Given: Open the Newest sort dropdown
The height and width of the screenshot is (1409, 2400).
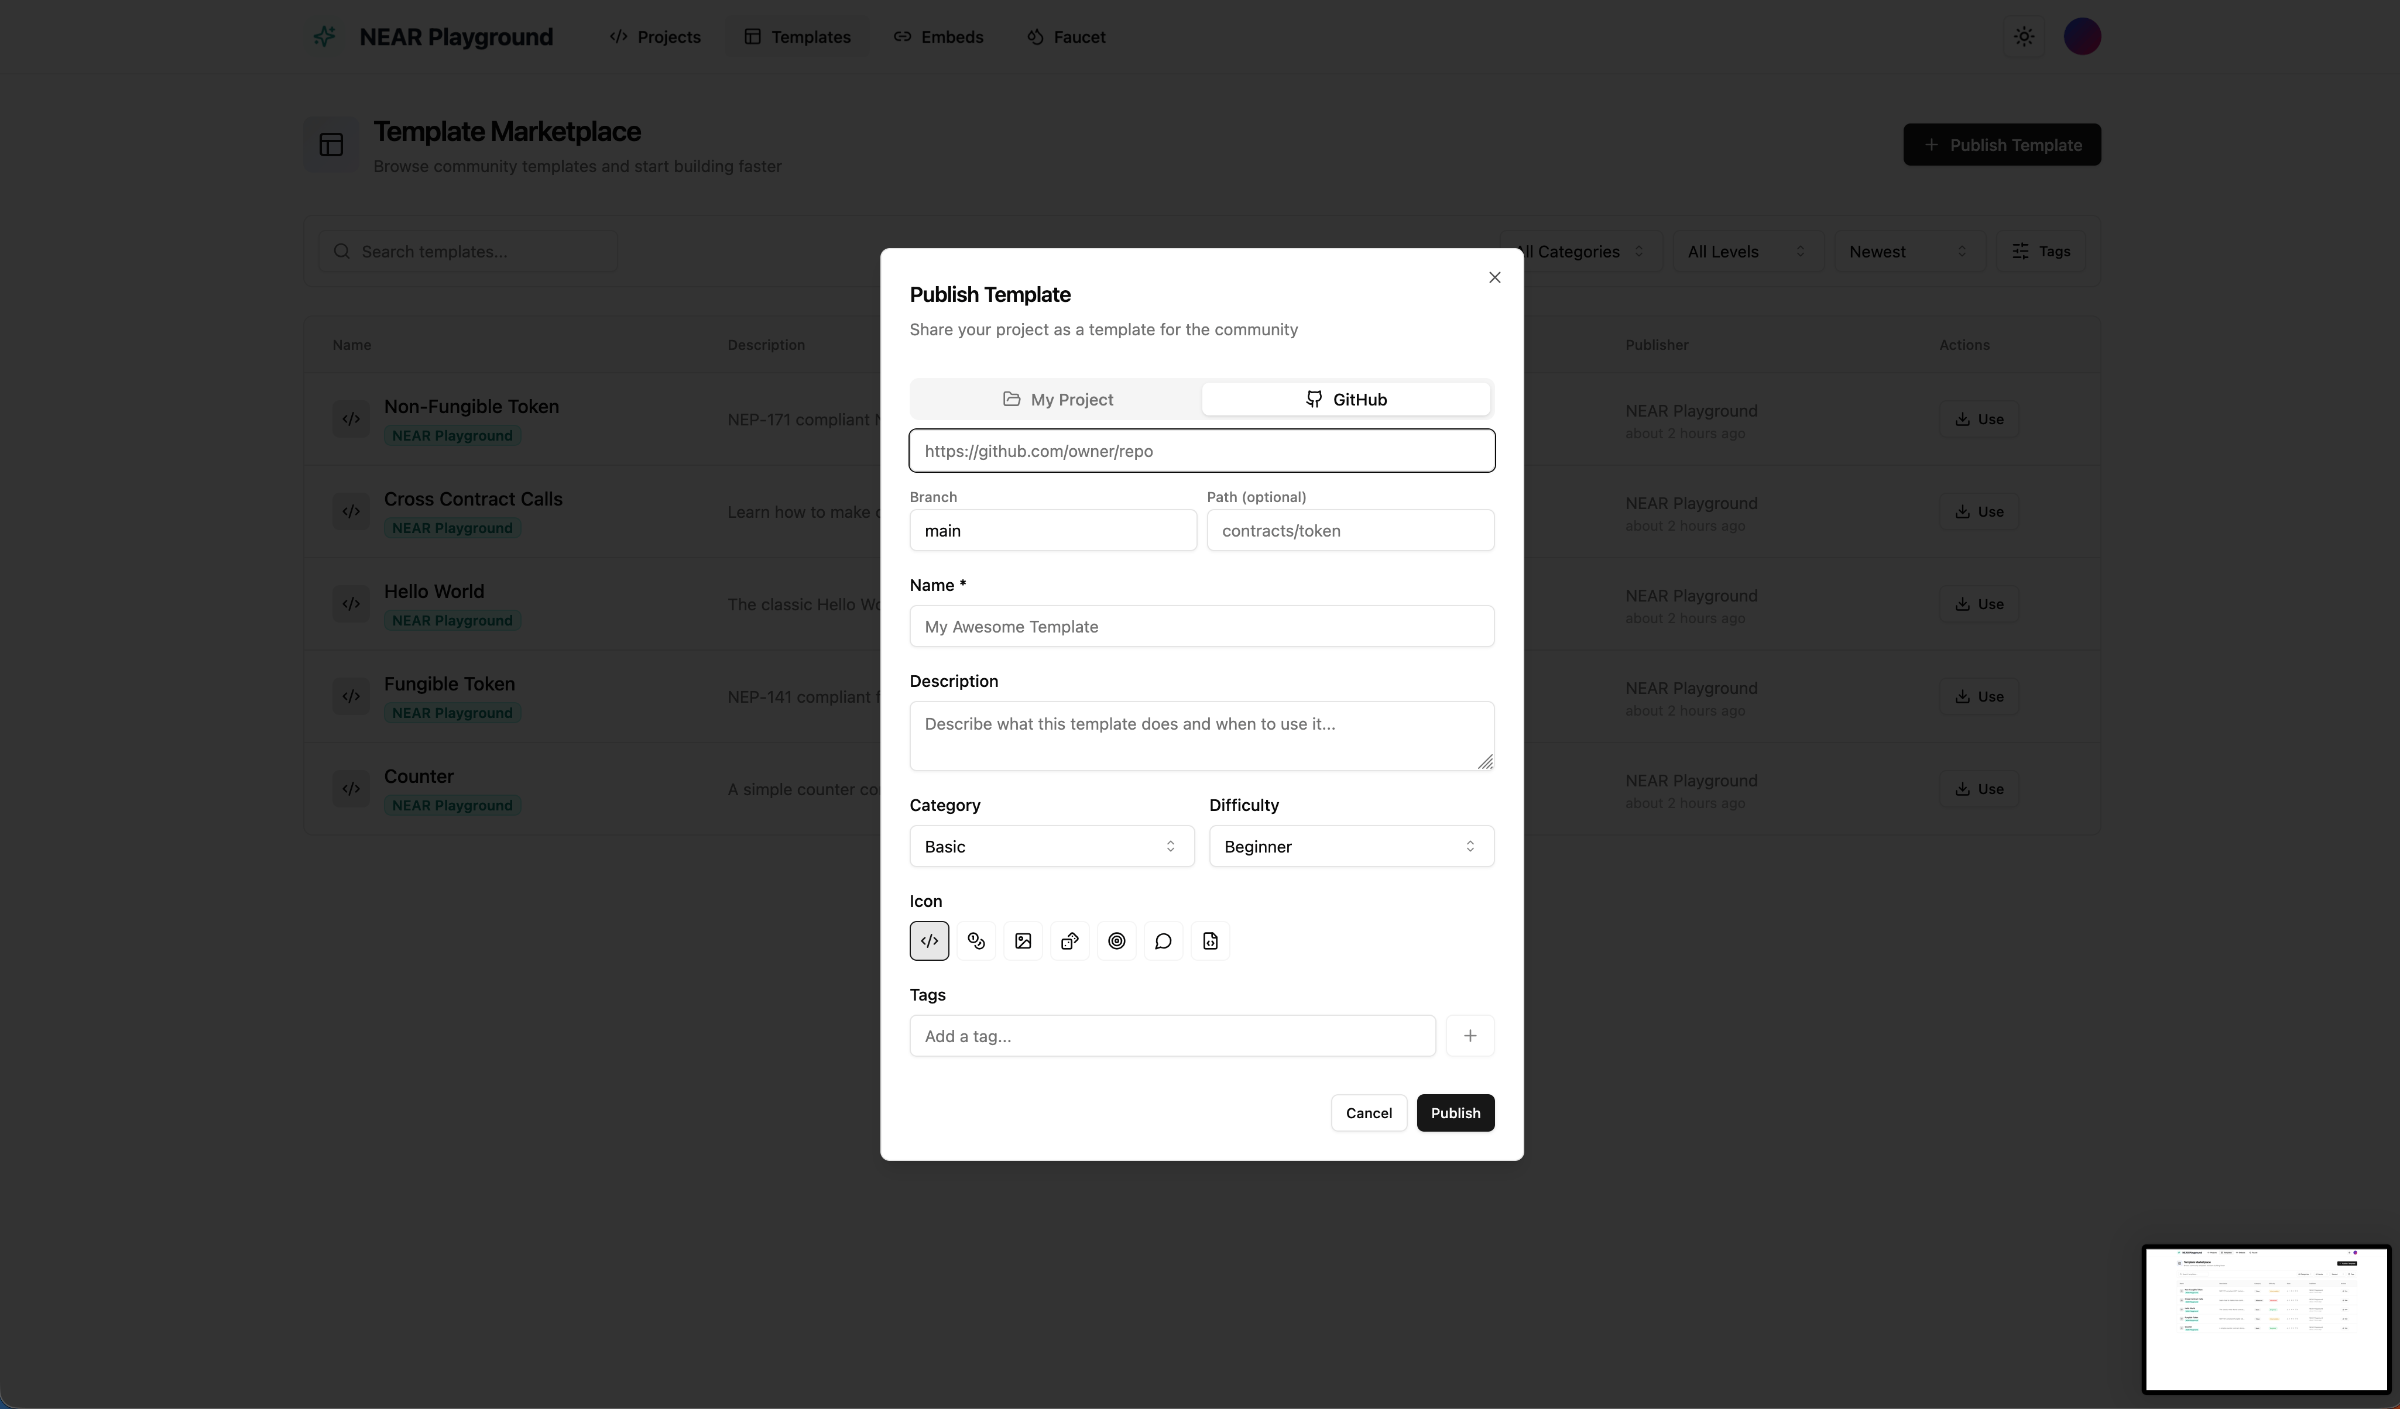Looking at the screenshot, I should (1909, 252).
